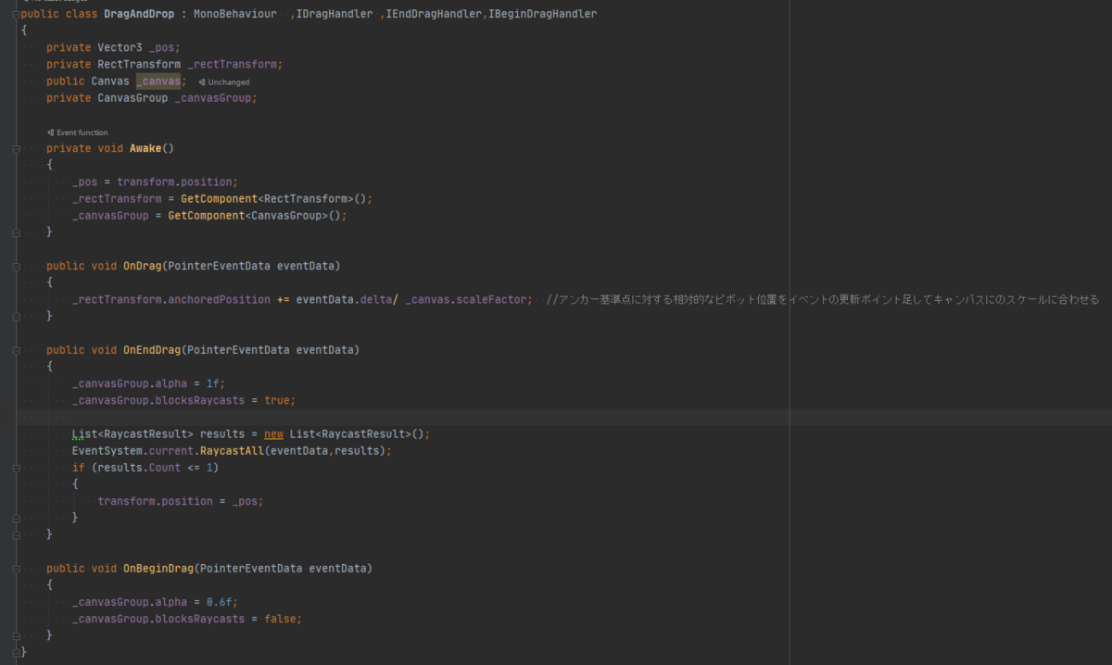
Task: Click the Japanese comment after scaleFactor
Action: click(822, 300)
